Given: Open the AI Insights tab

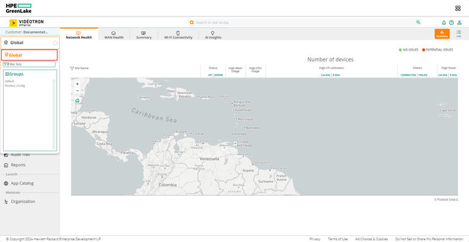Looking at the screenshot, I should (x=213, y=35).
